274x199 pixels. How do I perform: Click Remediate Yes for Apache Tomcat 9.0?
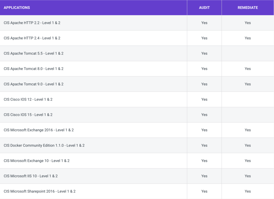pos(248,84)
